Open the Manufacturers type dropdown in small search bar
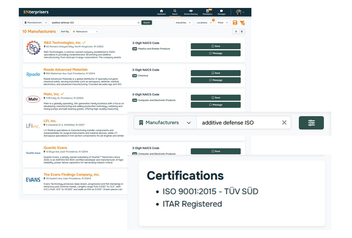 36,22
